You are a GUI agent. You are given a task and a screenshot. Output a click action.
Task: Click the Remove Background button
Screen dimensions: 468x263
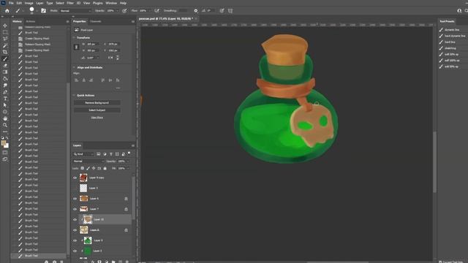(x=97, y=103)
